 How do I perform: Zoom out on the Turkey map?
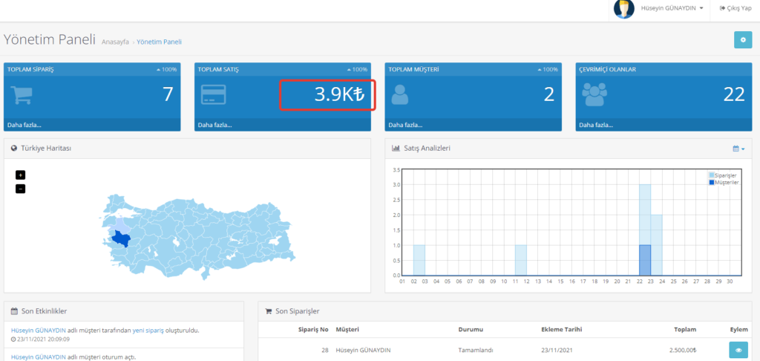[x=20, y=189]
